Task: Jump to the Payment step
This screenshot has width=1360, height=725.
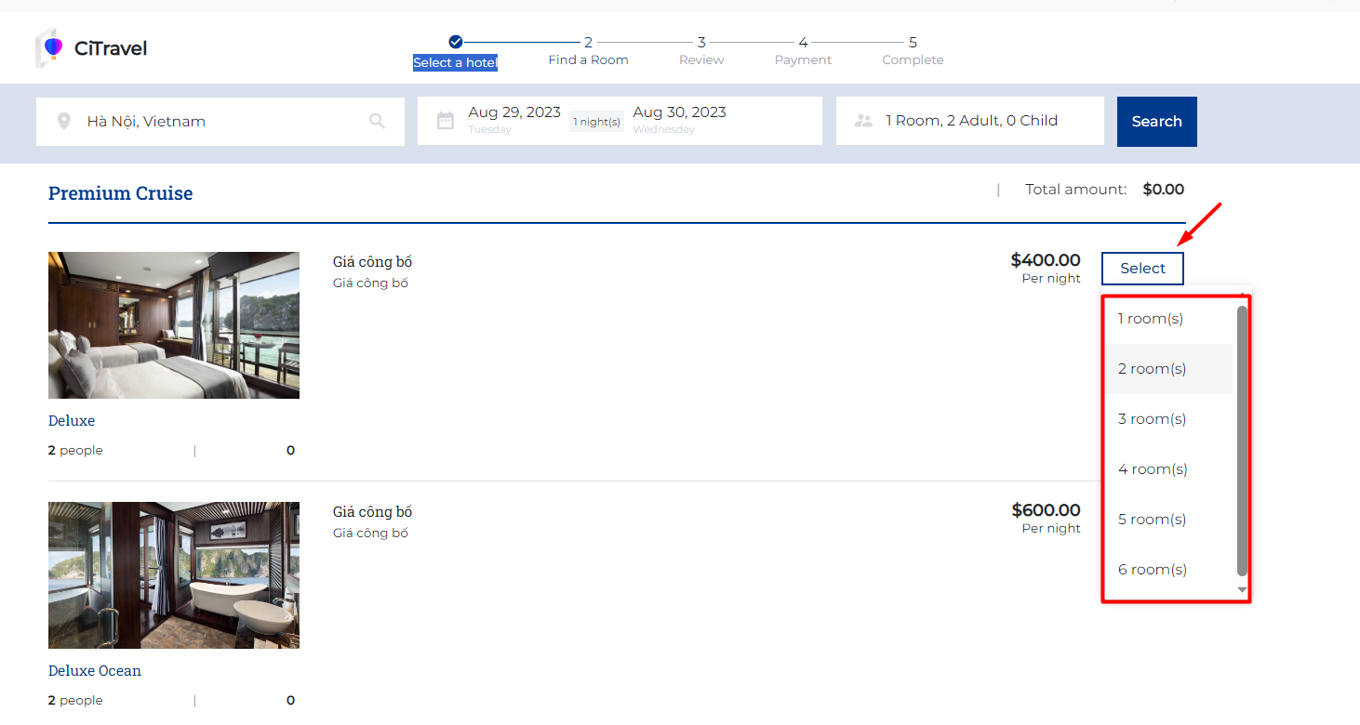Action: coord(803,59)
